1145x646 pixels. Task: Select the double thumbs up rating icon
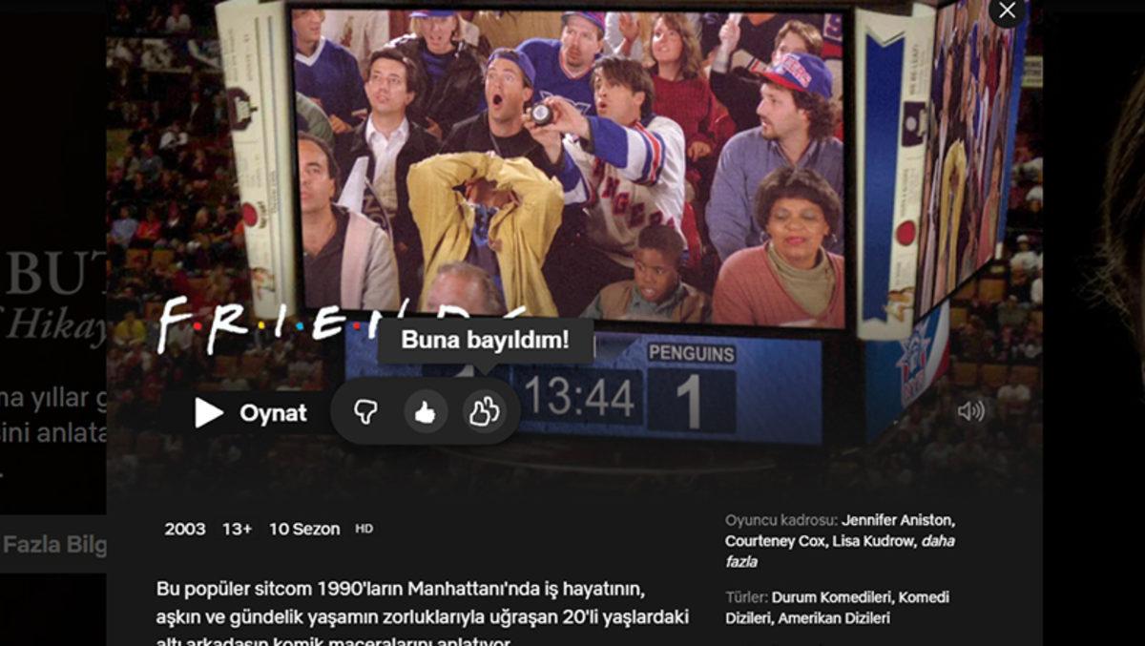482,413
